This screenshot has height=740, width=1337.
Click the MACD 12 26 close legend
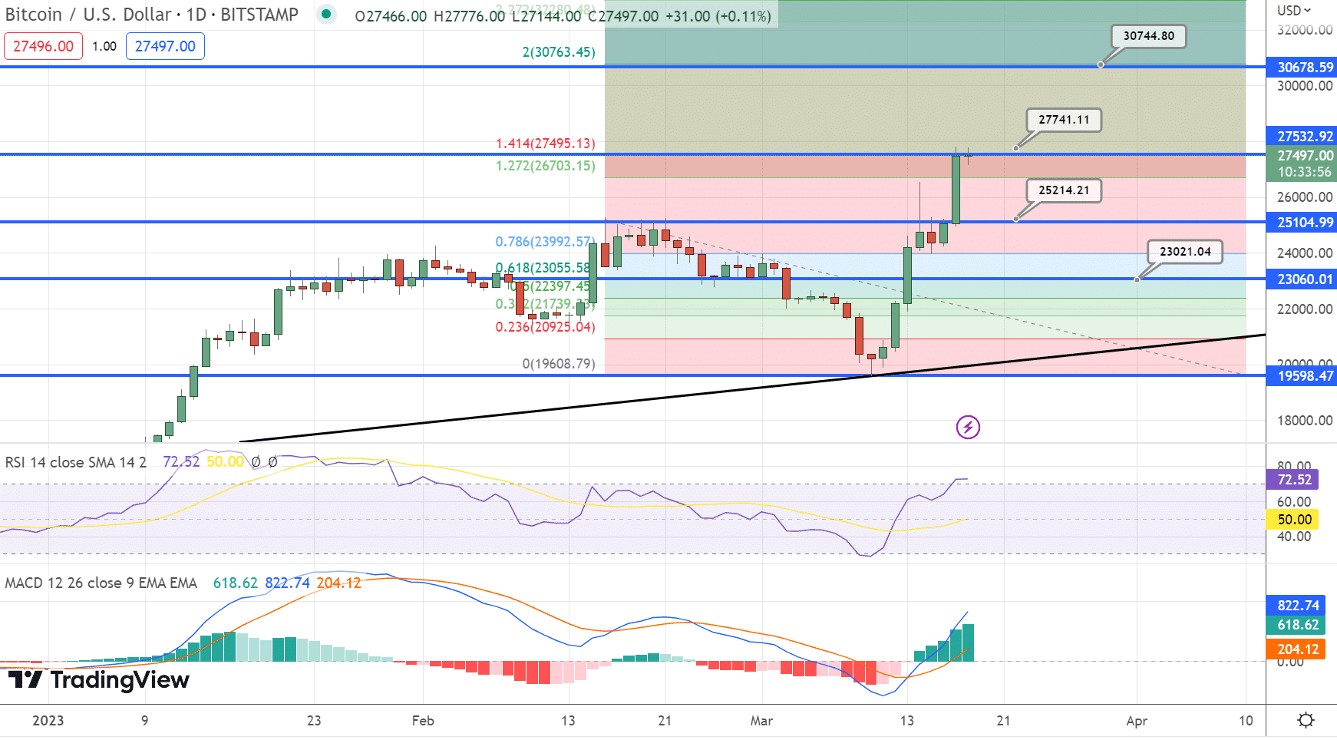point(101,583)
